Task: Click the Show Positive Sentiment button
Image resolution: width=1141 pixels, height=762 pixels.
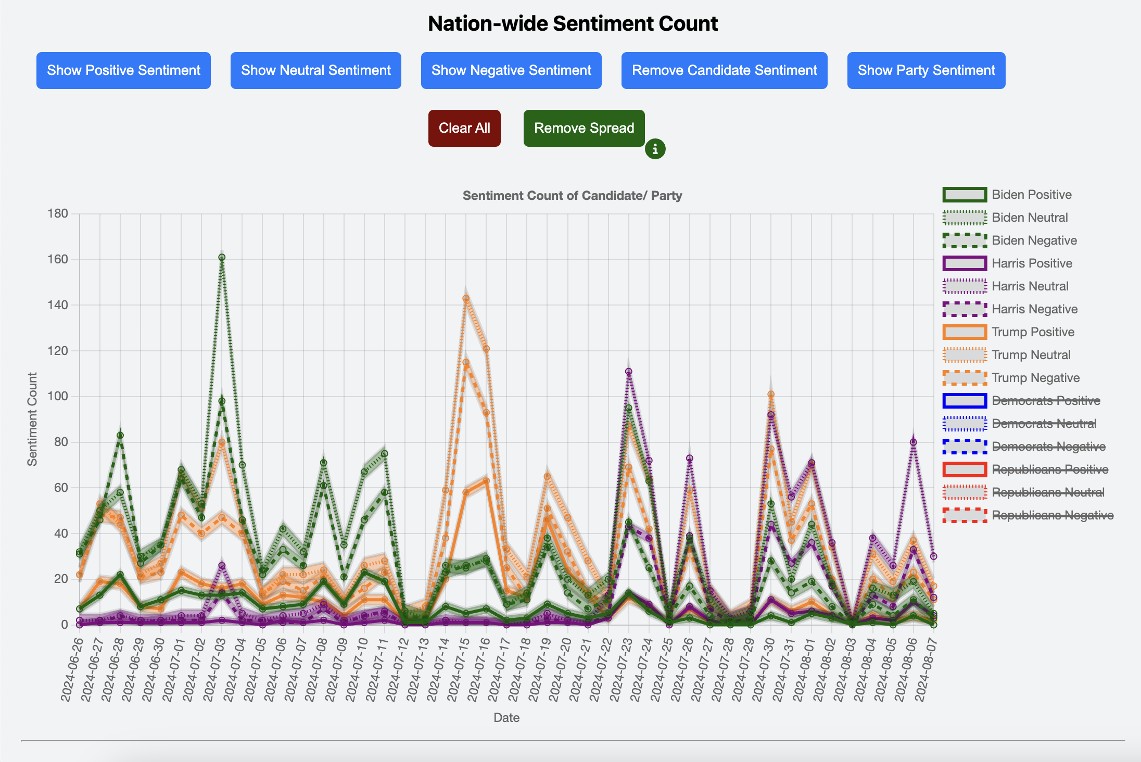Action: [123, 70]
